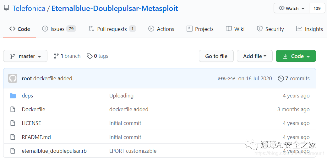Click the root user avatar
The width and height of the screenshot is (327, 159).
point(13,78)
